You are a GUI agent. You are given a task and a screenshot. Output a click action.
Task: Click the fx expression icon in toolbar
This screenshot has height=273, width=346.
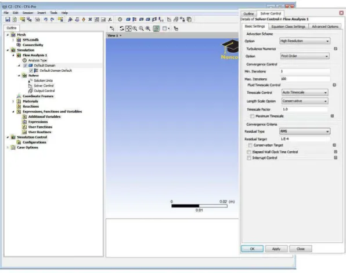[x=110, y=20]
